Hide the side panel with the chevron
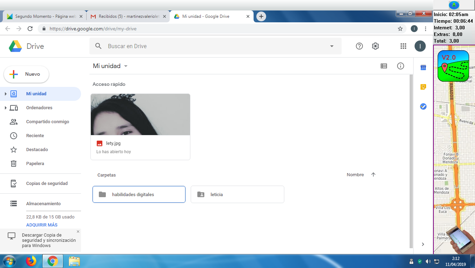This screenshot has width=475, height=268. 423,244
